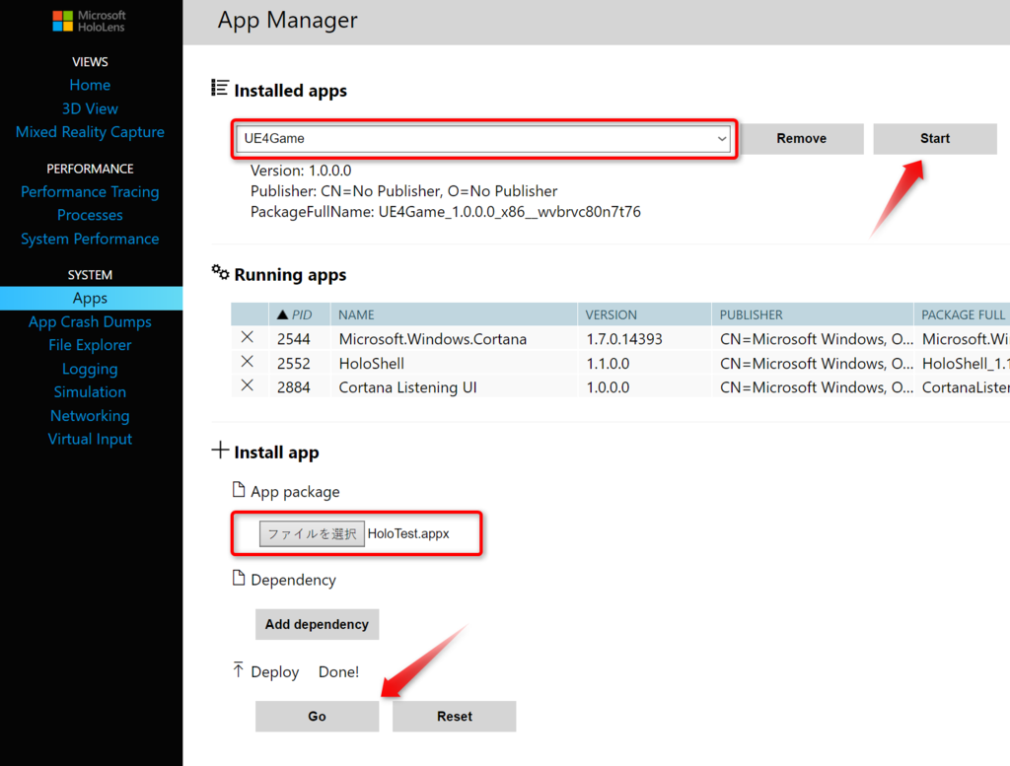This screenshot has height=766, width=1010.
Task: Click HoloShell name cell
Action: point(372,364)
